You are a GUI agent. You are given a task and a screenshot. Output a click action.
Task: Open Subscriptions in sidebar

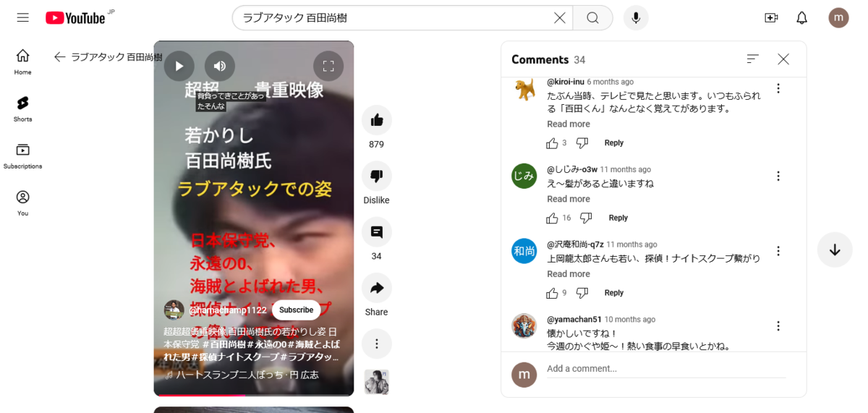(x=23, y=156)
